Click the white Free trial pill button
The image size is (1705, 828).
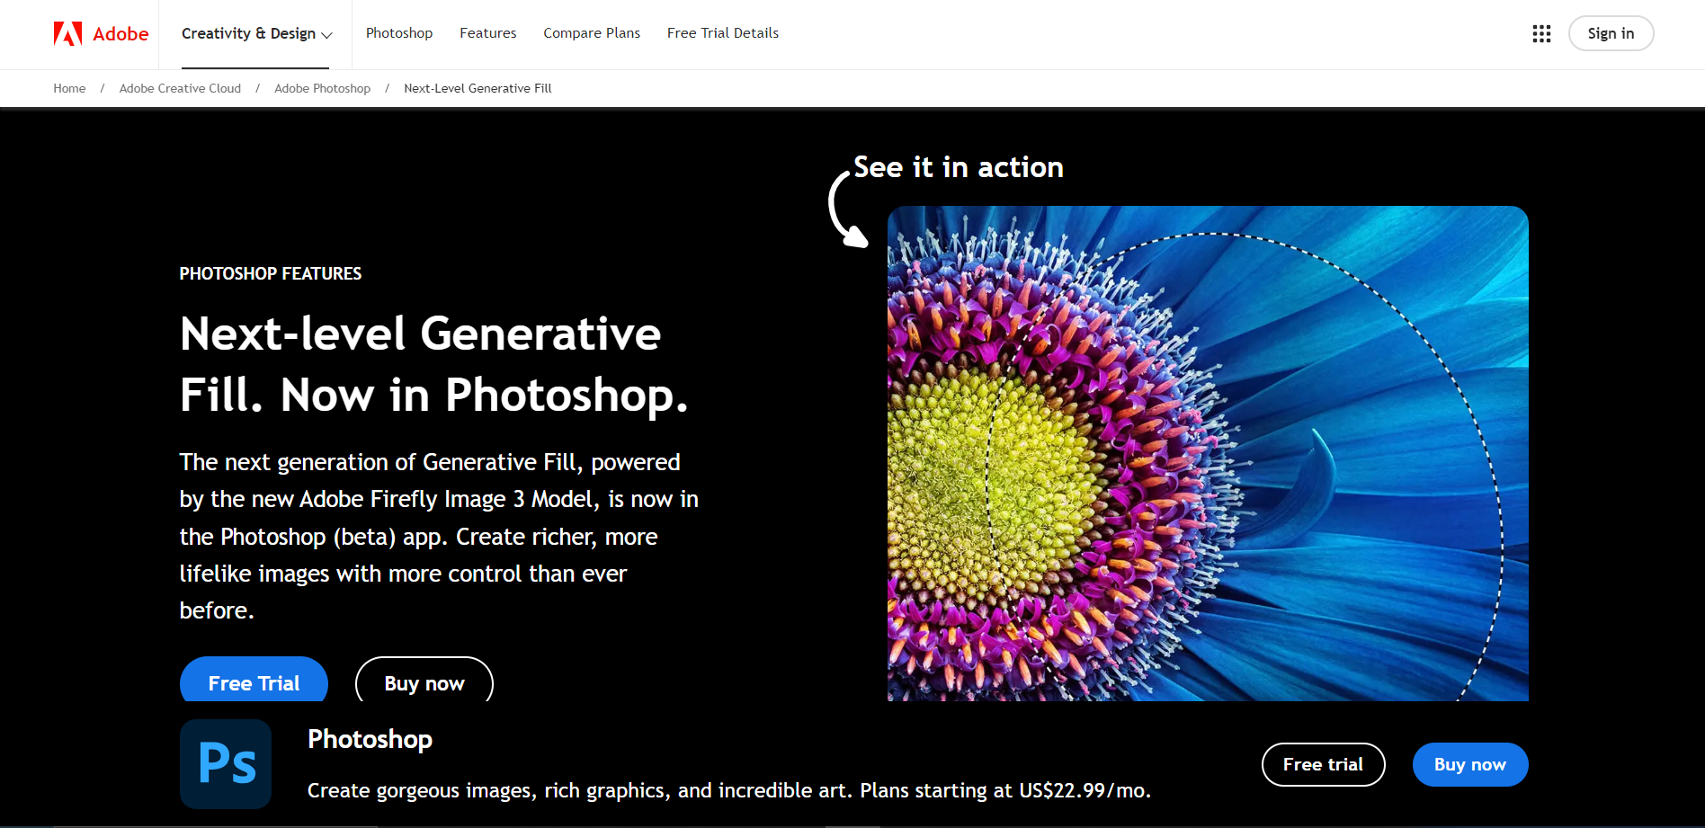[x=1323, y=764]
